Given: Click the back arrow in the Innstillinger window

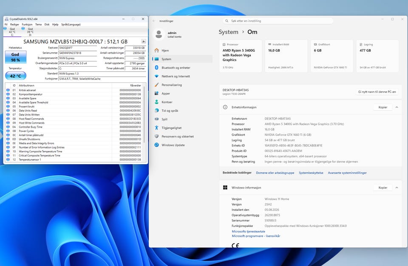Looking at the screenshot, I should click(154, 21).
